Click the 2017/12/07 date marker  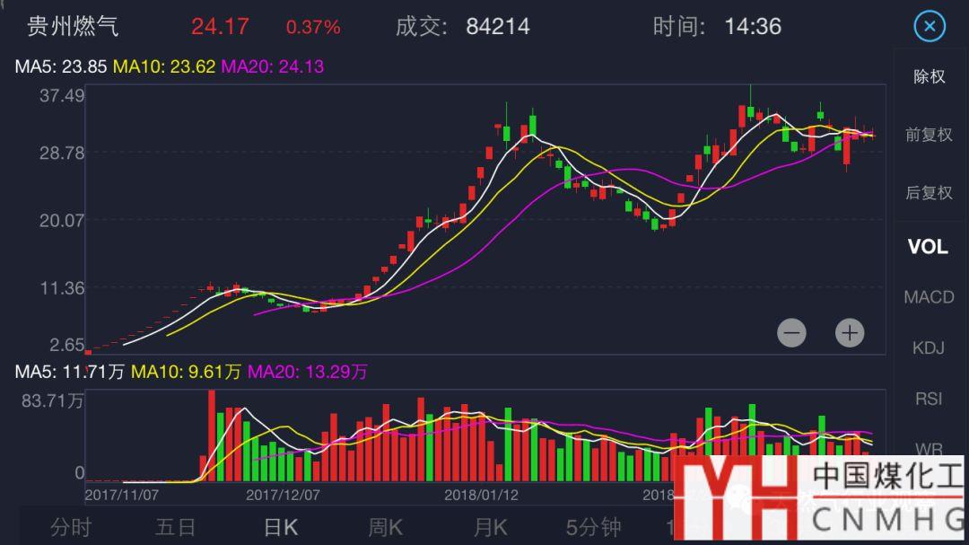pyautogui.click(x=283, y=495)
